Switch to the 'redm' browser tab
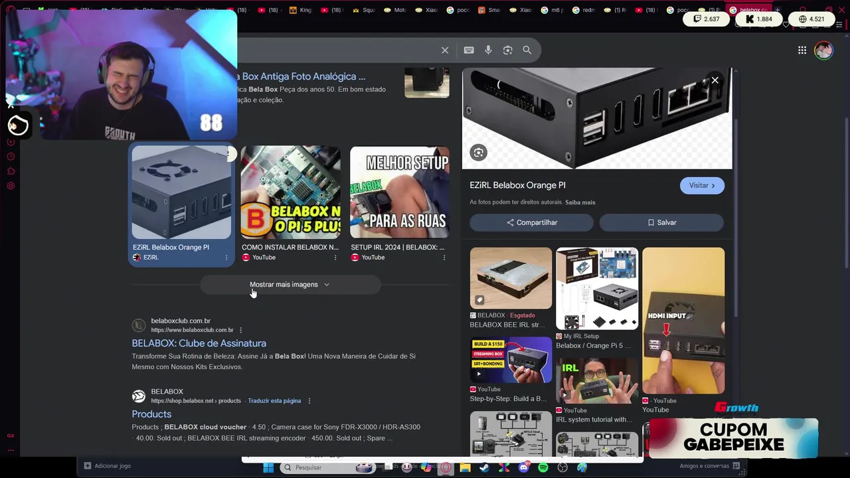The height and width of the screenshot is (478, 850). click(582, 10)
